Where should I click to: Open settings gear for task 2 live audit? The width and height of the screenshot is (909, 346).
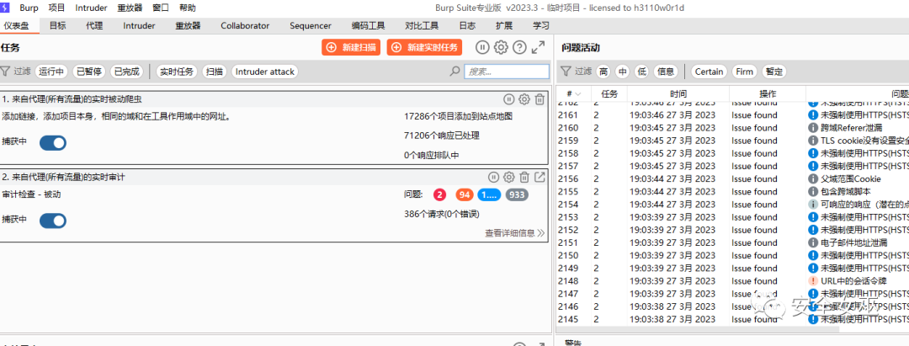[x=509, y=178]
